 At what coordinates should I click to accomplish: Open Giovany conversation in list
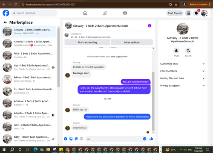29,31
